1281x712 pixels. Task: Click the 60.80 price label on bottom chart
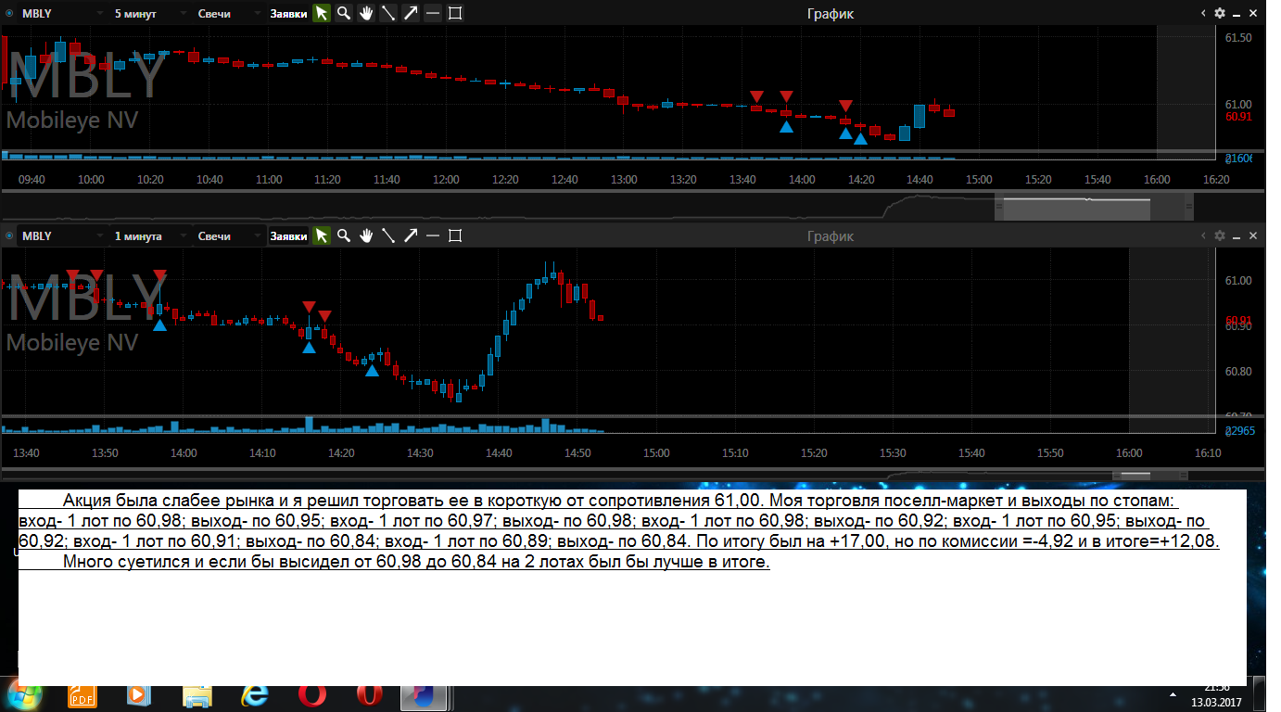tap(1238, 372)
